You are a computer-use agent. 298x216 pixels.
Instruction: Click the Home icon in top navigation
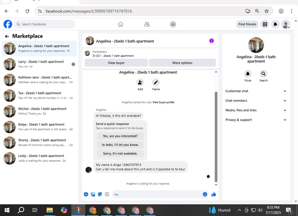pos(120,24)
